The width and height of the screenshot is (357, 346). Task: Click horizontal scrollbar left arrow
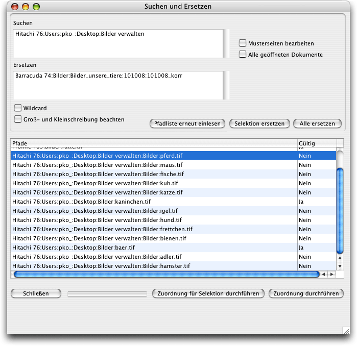(x=323, y=275)
